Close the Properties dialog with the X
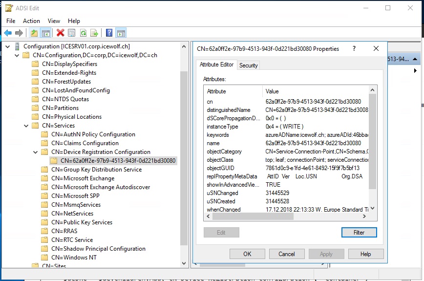Image resolution: width=424 pixels, height=281 pixels. [x=376, y=49]
